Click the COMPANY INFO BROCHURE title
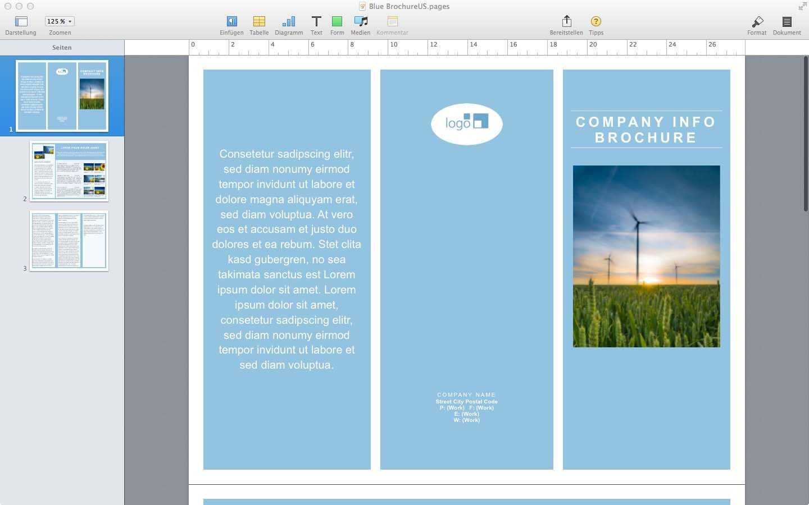809x505 pixels. point(646,130)
